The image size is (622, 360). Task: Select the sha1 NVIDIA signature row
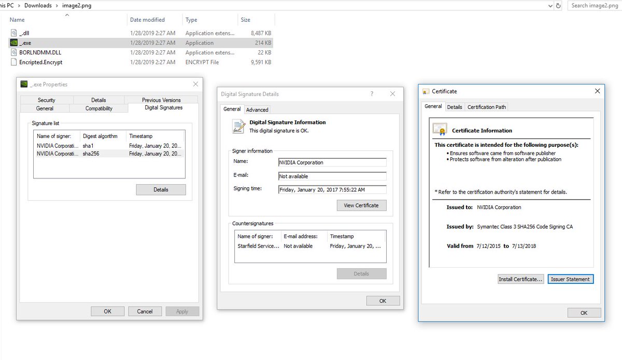[x=109, y=146]
